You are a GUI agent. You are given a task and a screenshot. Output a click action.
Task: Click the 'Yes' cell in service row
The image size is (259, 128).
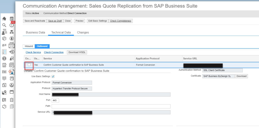tap(37, 65)
